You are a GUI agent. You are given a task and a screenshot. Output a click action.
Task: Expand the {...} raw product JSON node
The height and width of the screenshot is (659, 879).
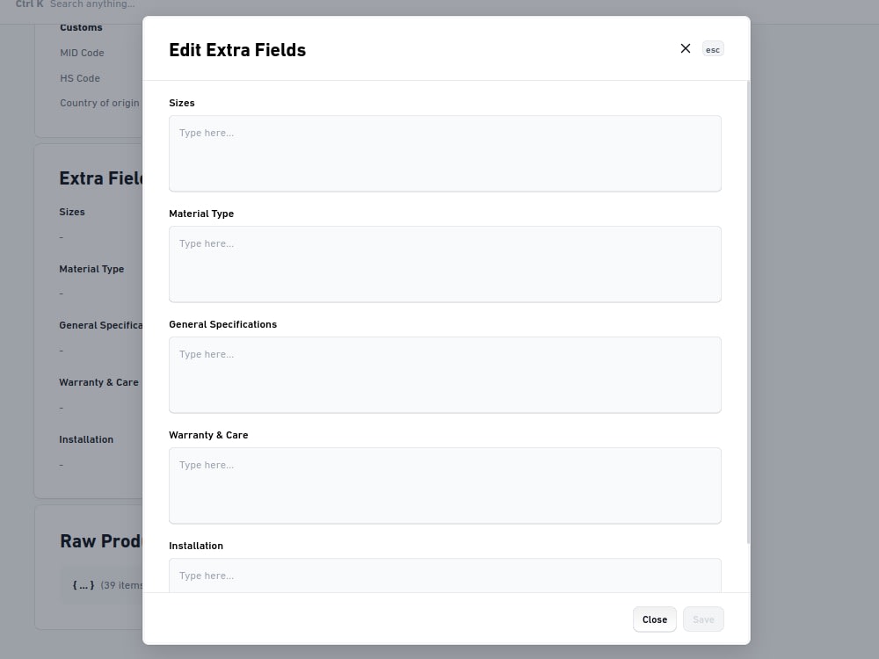point(84,585)
